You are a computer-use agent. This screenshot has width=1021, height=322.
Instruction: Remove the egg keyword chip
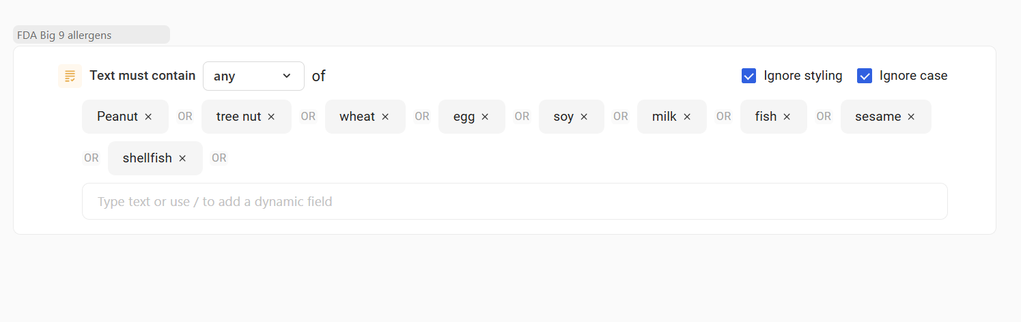click(x=485, y=117)
